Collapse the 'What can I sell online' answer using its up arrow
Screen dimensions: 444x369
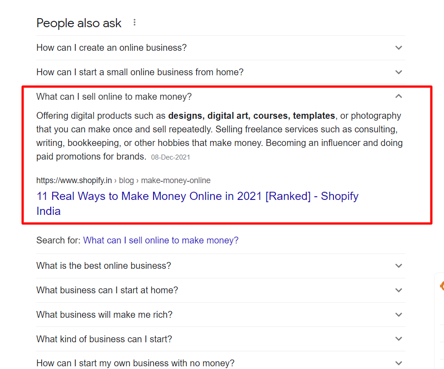(x=399, y=96)
